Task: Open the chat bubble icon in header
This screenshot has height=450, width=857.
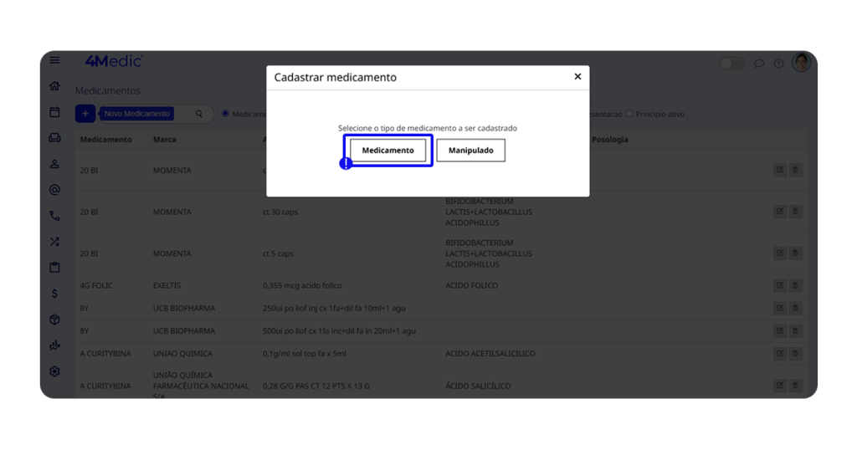Action: click(759, 64)
